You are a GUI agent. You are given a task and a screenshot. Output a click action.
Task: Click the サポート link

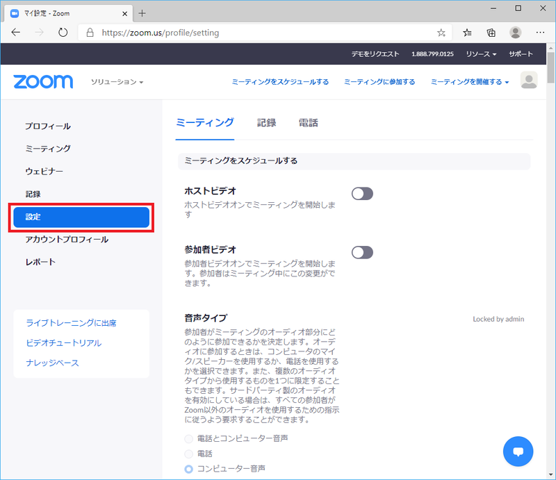click(521, 54)
